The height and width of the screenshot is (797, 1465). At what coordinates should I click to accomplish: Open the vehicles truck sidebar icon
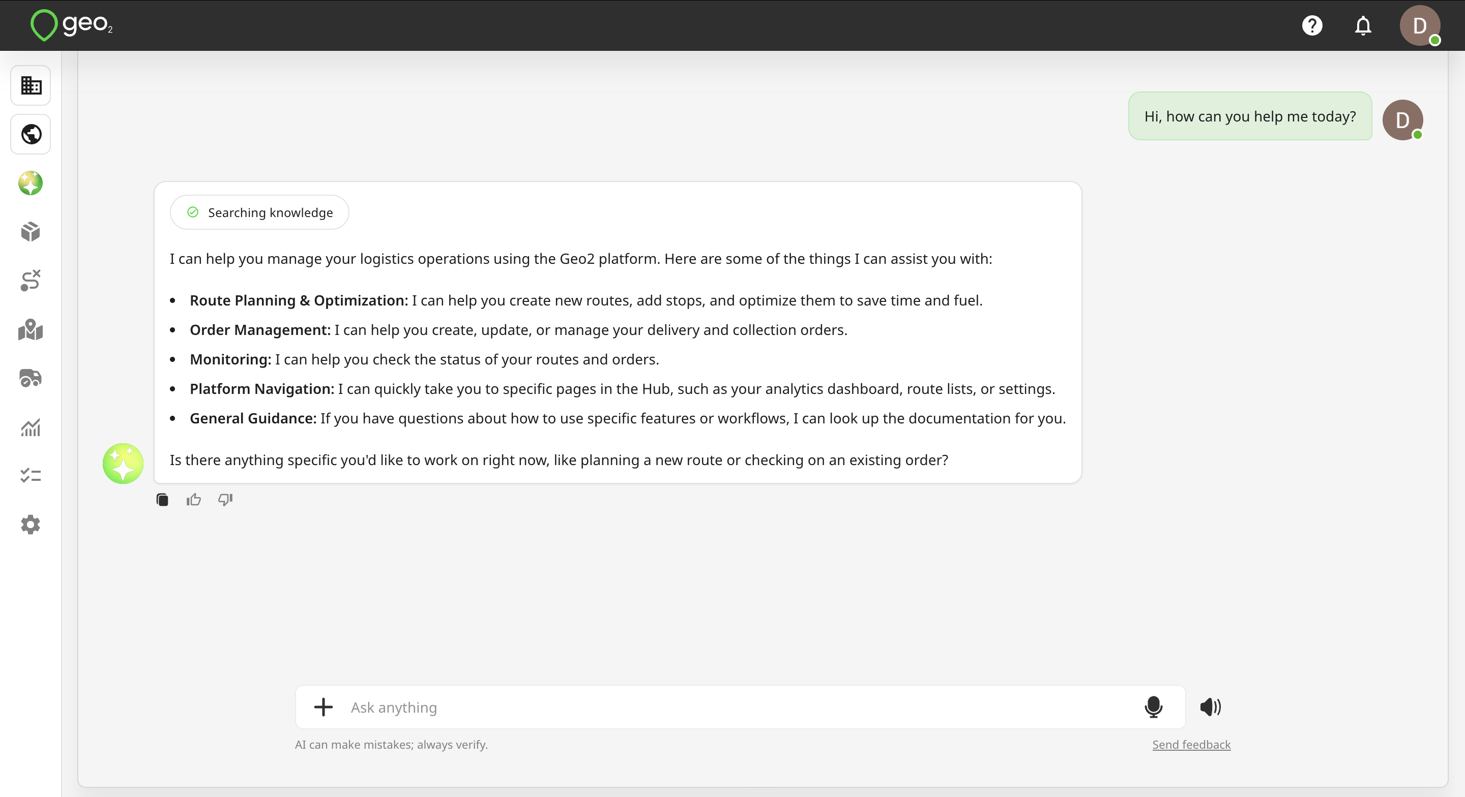(x=31, y=378)
